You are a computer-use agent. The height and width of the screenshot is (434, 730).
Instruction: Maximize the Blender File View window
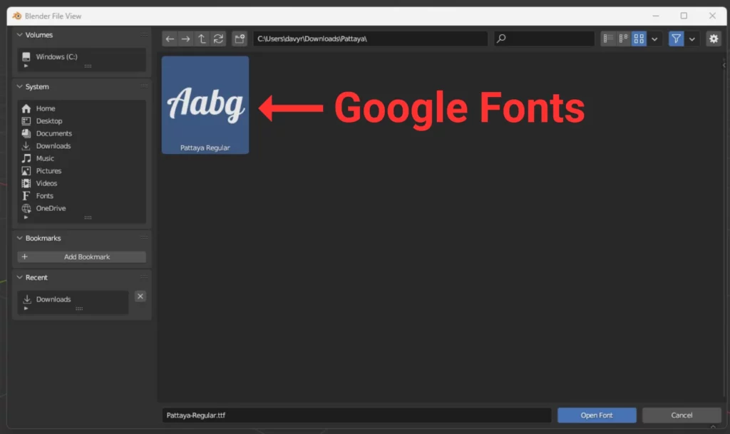[684, 16]
